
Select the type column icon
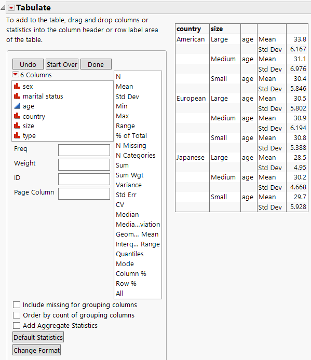17,135
